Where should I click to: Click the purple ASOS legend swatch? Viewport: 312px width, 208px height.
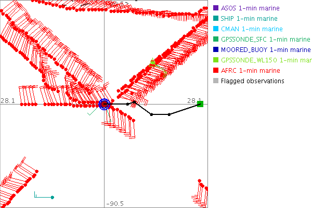(x=215, y=8)
